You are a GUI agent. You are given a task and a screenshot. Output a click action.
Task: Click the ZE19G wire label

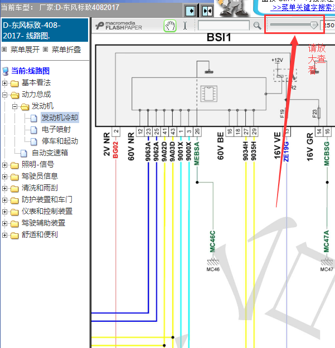[287, 152]
